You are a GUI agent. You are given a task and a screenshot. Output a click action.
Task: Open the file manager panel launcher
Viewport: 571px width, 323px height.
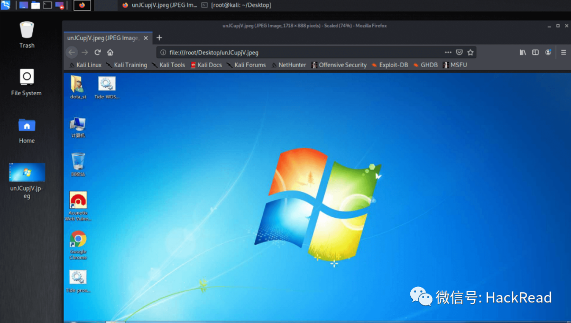(35, 5)
